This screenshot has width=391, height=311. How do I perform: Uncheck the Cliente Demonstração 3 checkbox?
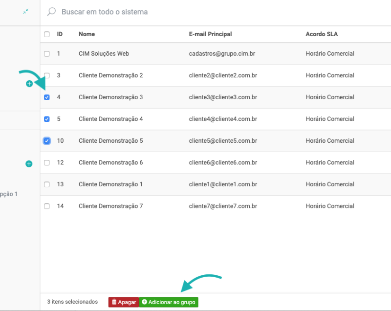47,97
